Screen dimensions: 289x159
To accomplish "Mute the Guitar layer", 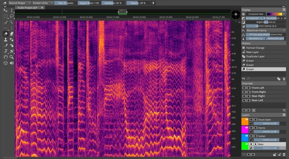I will click(251, 136).
